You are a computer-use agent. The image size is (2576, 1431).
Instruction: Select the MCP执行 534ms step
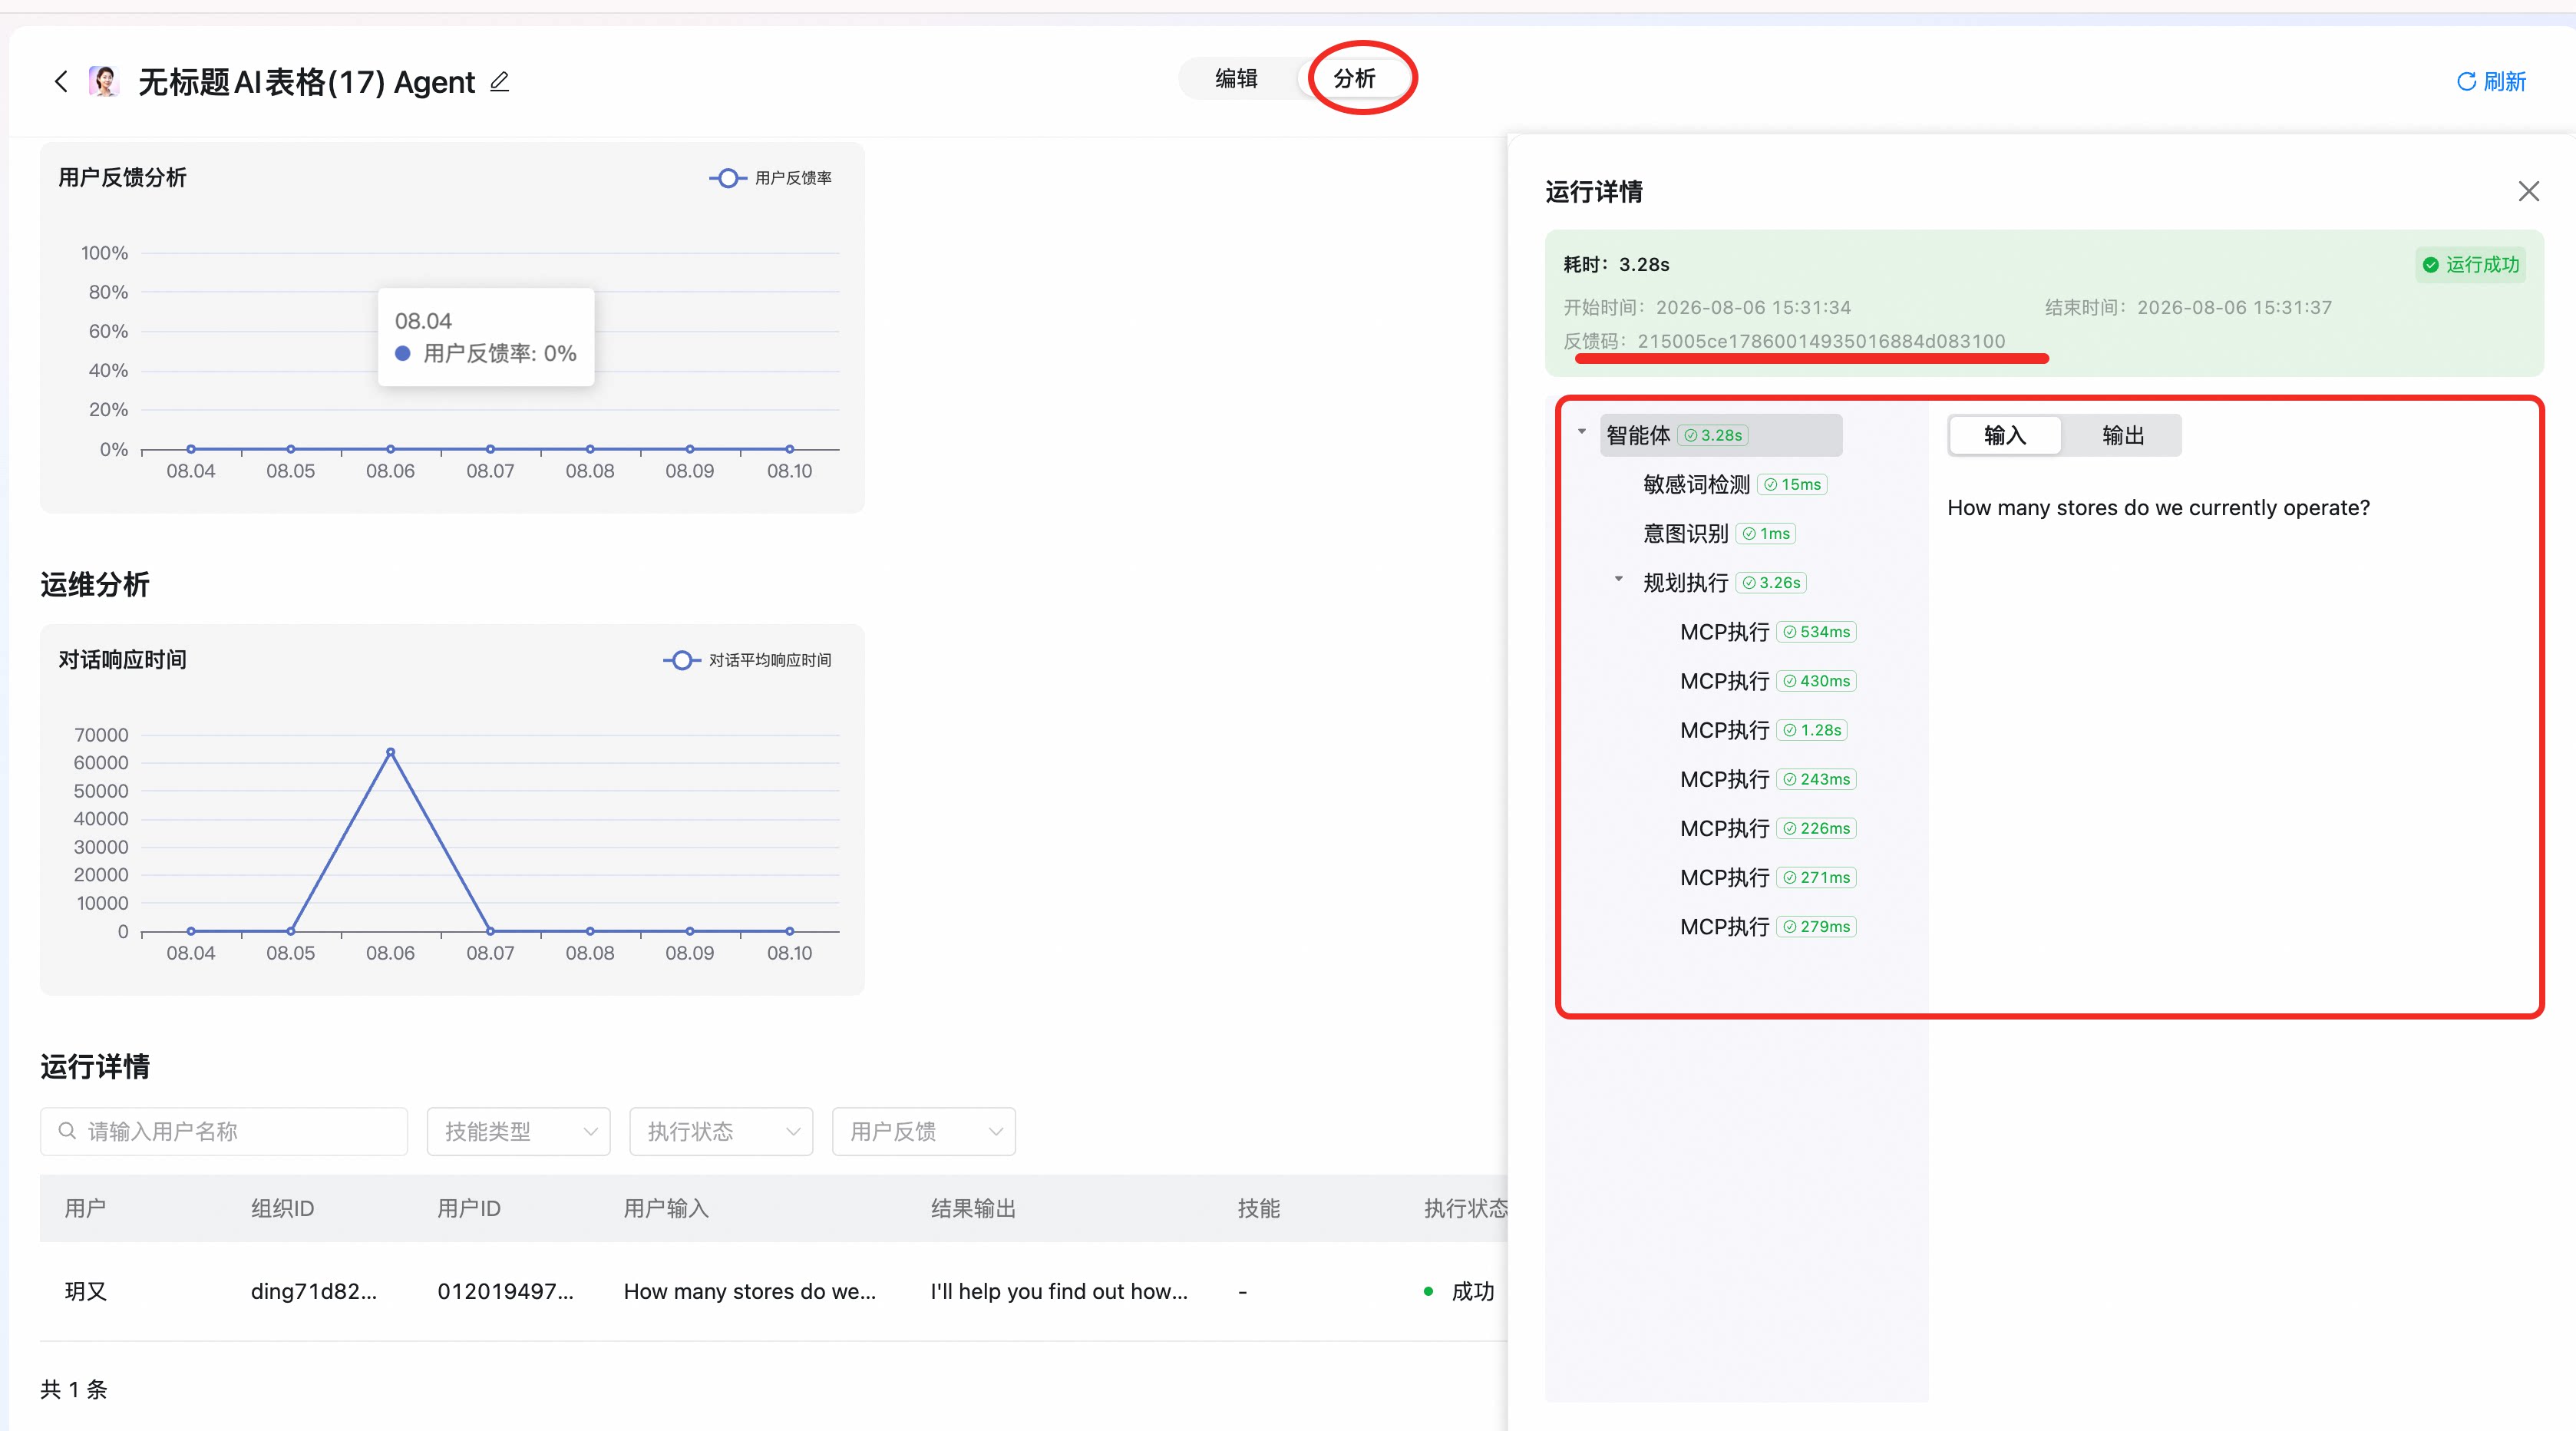click(x=1768, y=631)
